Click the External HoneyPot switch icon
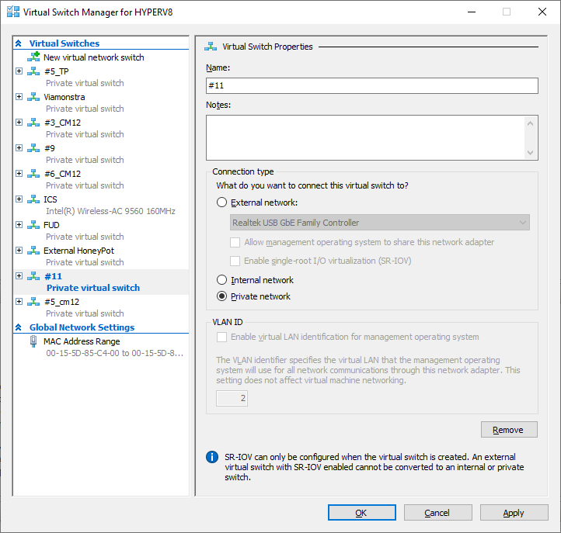Screen dimensions: 561x533 click(33, 251)
